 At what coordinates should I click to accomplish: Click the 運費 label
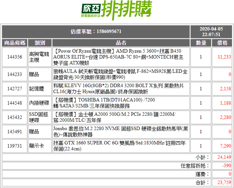click(x=202, y=174)
